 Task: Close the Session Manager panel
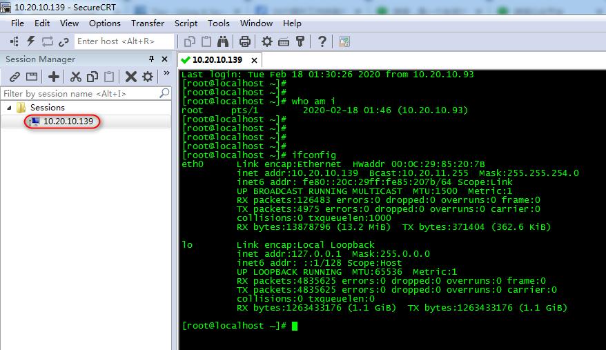(x=165, y=59)
